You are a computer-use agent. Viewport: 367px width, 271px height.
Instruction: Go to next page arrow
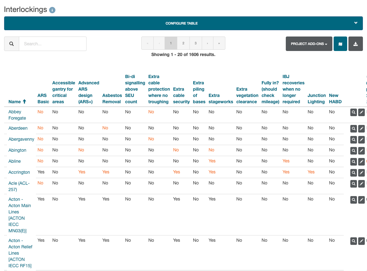coord(207,43)
